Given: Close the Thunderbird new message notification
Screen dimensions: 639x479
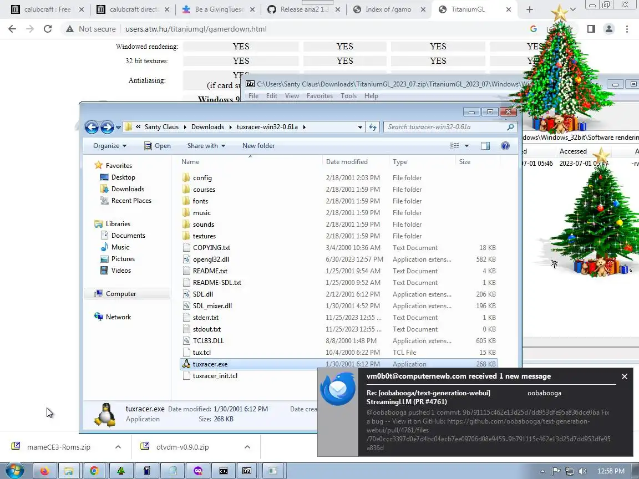Looking at the screenshot, I should (x=625, y=376).
